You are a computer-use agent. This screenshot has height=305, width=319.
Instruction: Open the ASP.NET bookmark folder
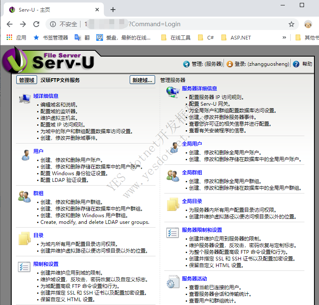[x=236, y=37]
